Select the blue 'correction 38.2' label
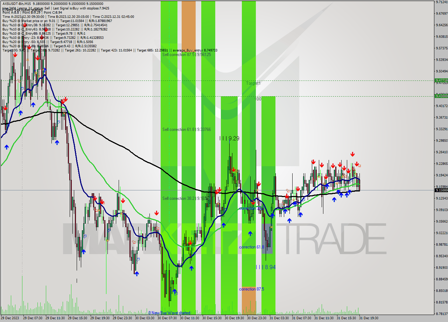Image resolution: width=448 pixels, height=322 pixels. click(252, 208)
